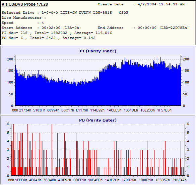The image size is (196, 185).
Task: Click the PI (Parity Inner) chart title
Action: pyautogui.click(x=98, y=51)
